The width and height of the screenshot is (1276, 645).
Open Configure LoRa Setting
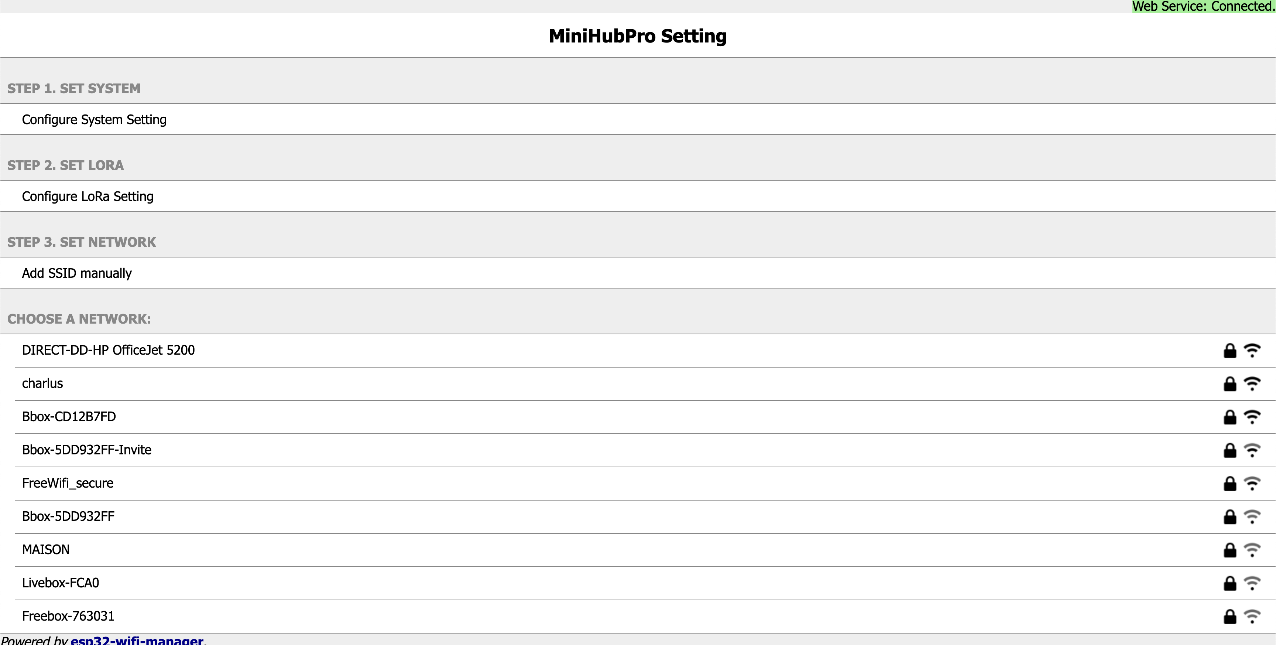coord(88,196)
